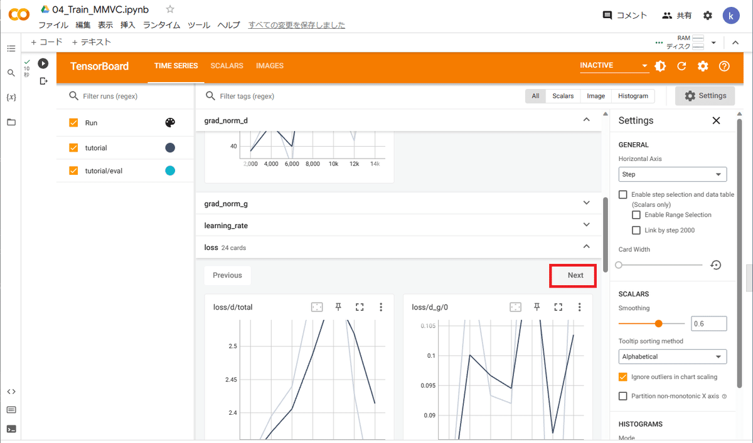Toggle TensorBoard dark mode icon

(x=660, y=66)
